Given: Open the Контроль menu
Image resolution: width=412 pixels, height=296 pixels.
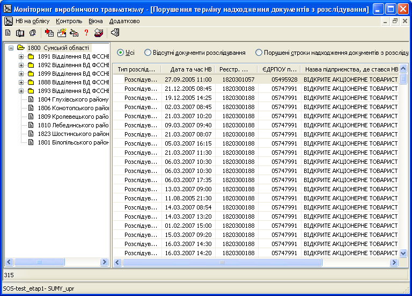Looking at the screenshot, I should tap(69, 21).
